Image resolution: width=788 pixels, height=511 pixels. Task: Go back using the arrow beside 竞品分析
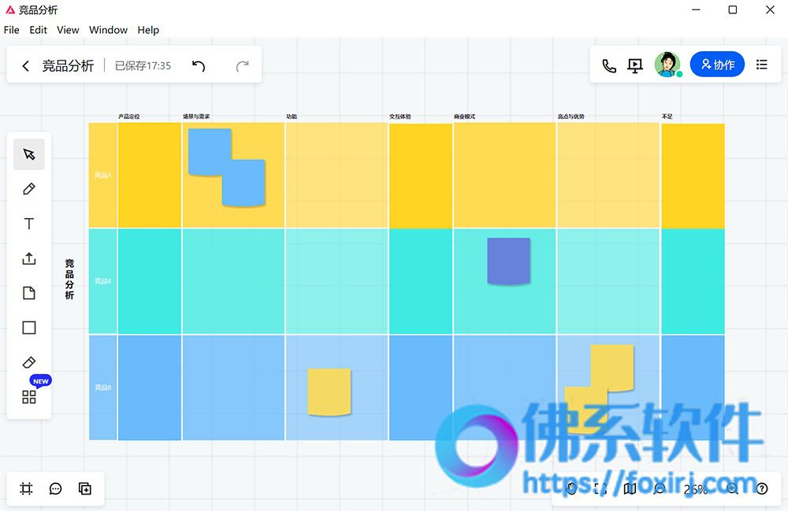click(26, 66)
